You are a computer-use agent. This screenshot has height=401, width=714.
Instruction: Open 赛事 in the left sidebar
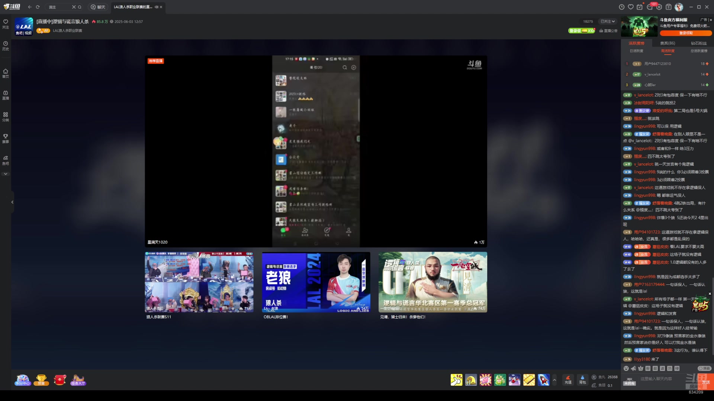click(6, 138)
